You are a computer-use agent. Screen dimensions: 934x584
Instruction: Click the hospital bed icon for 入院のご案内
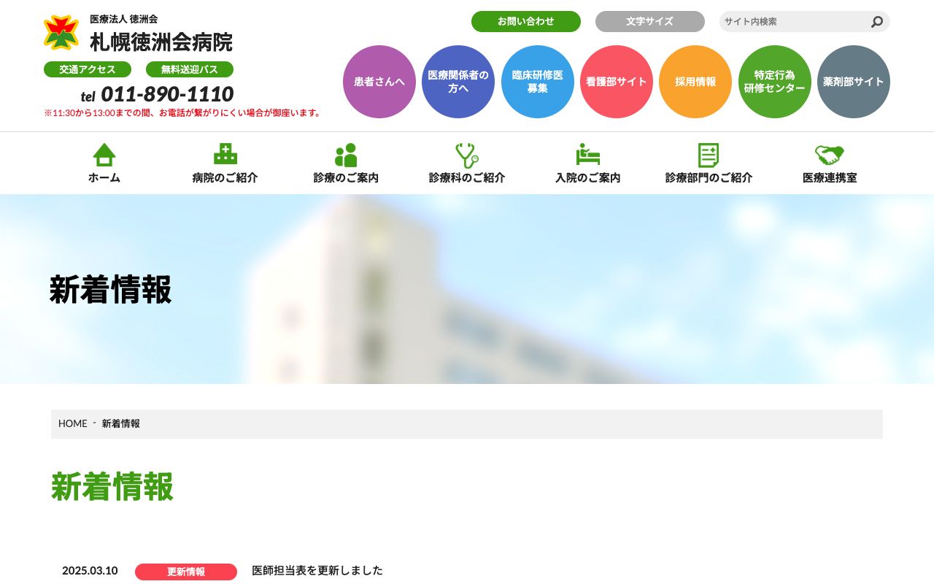[x=587, y=155]
